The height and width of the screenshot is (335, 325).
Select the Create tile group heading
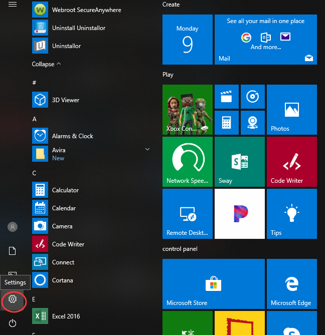tap(171, 5)
